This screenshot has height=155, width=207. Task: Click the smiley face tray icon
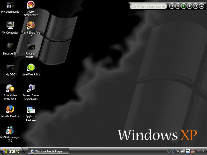pyautogui.click(x=183, y=151)
